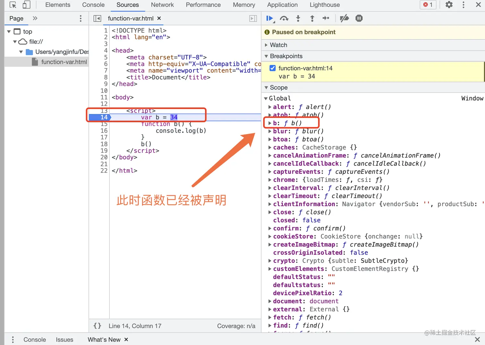Toggle pause on exceptions icon
Screen dimensions: 485x345
click(x=359, y=18)
